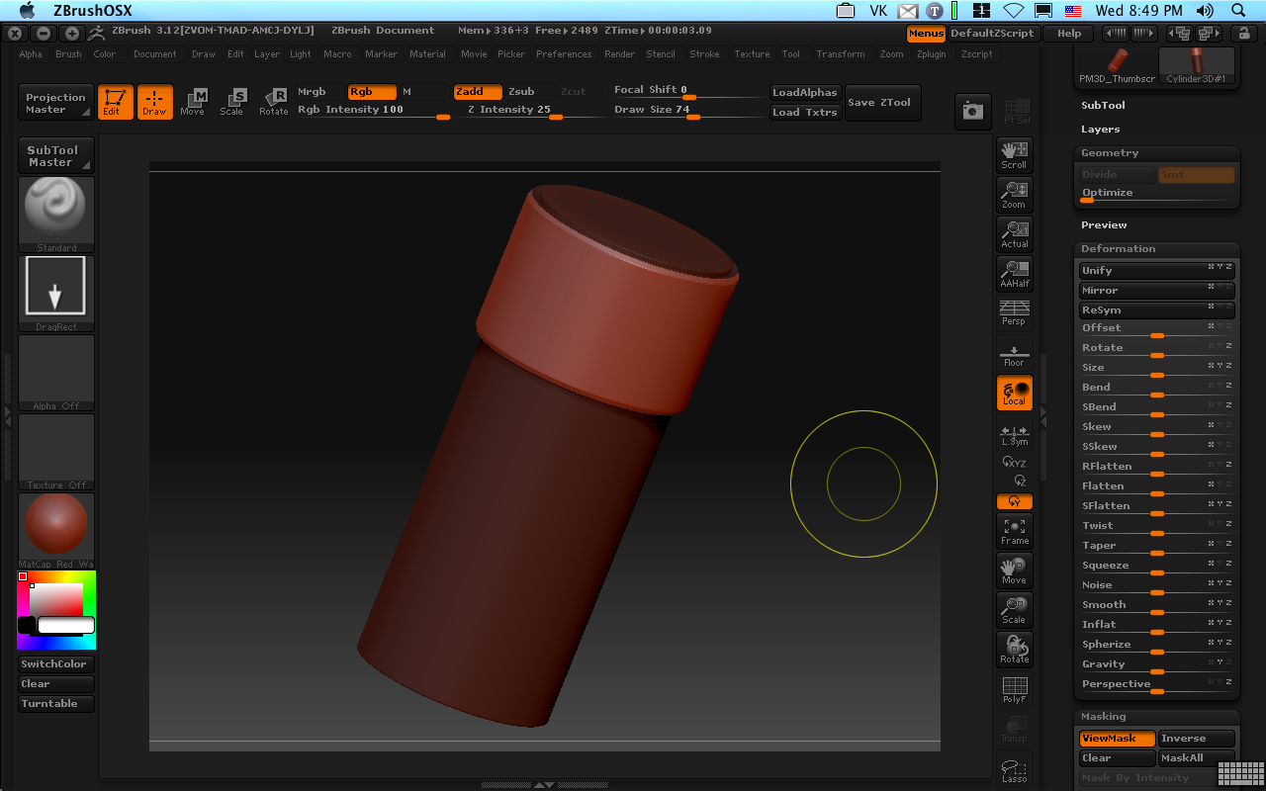The image size is (1266, 791).
Task: Switch to Zsub sculpt mode
Action: point(521,92)
